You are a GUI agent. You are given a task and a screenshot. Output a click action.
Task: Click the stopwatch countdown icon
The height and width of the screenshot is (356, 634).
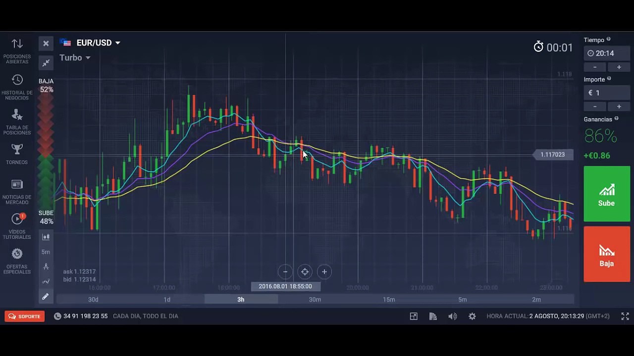[x=538, y=47]
